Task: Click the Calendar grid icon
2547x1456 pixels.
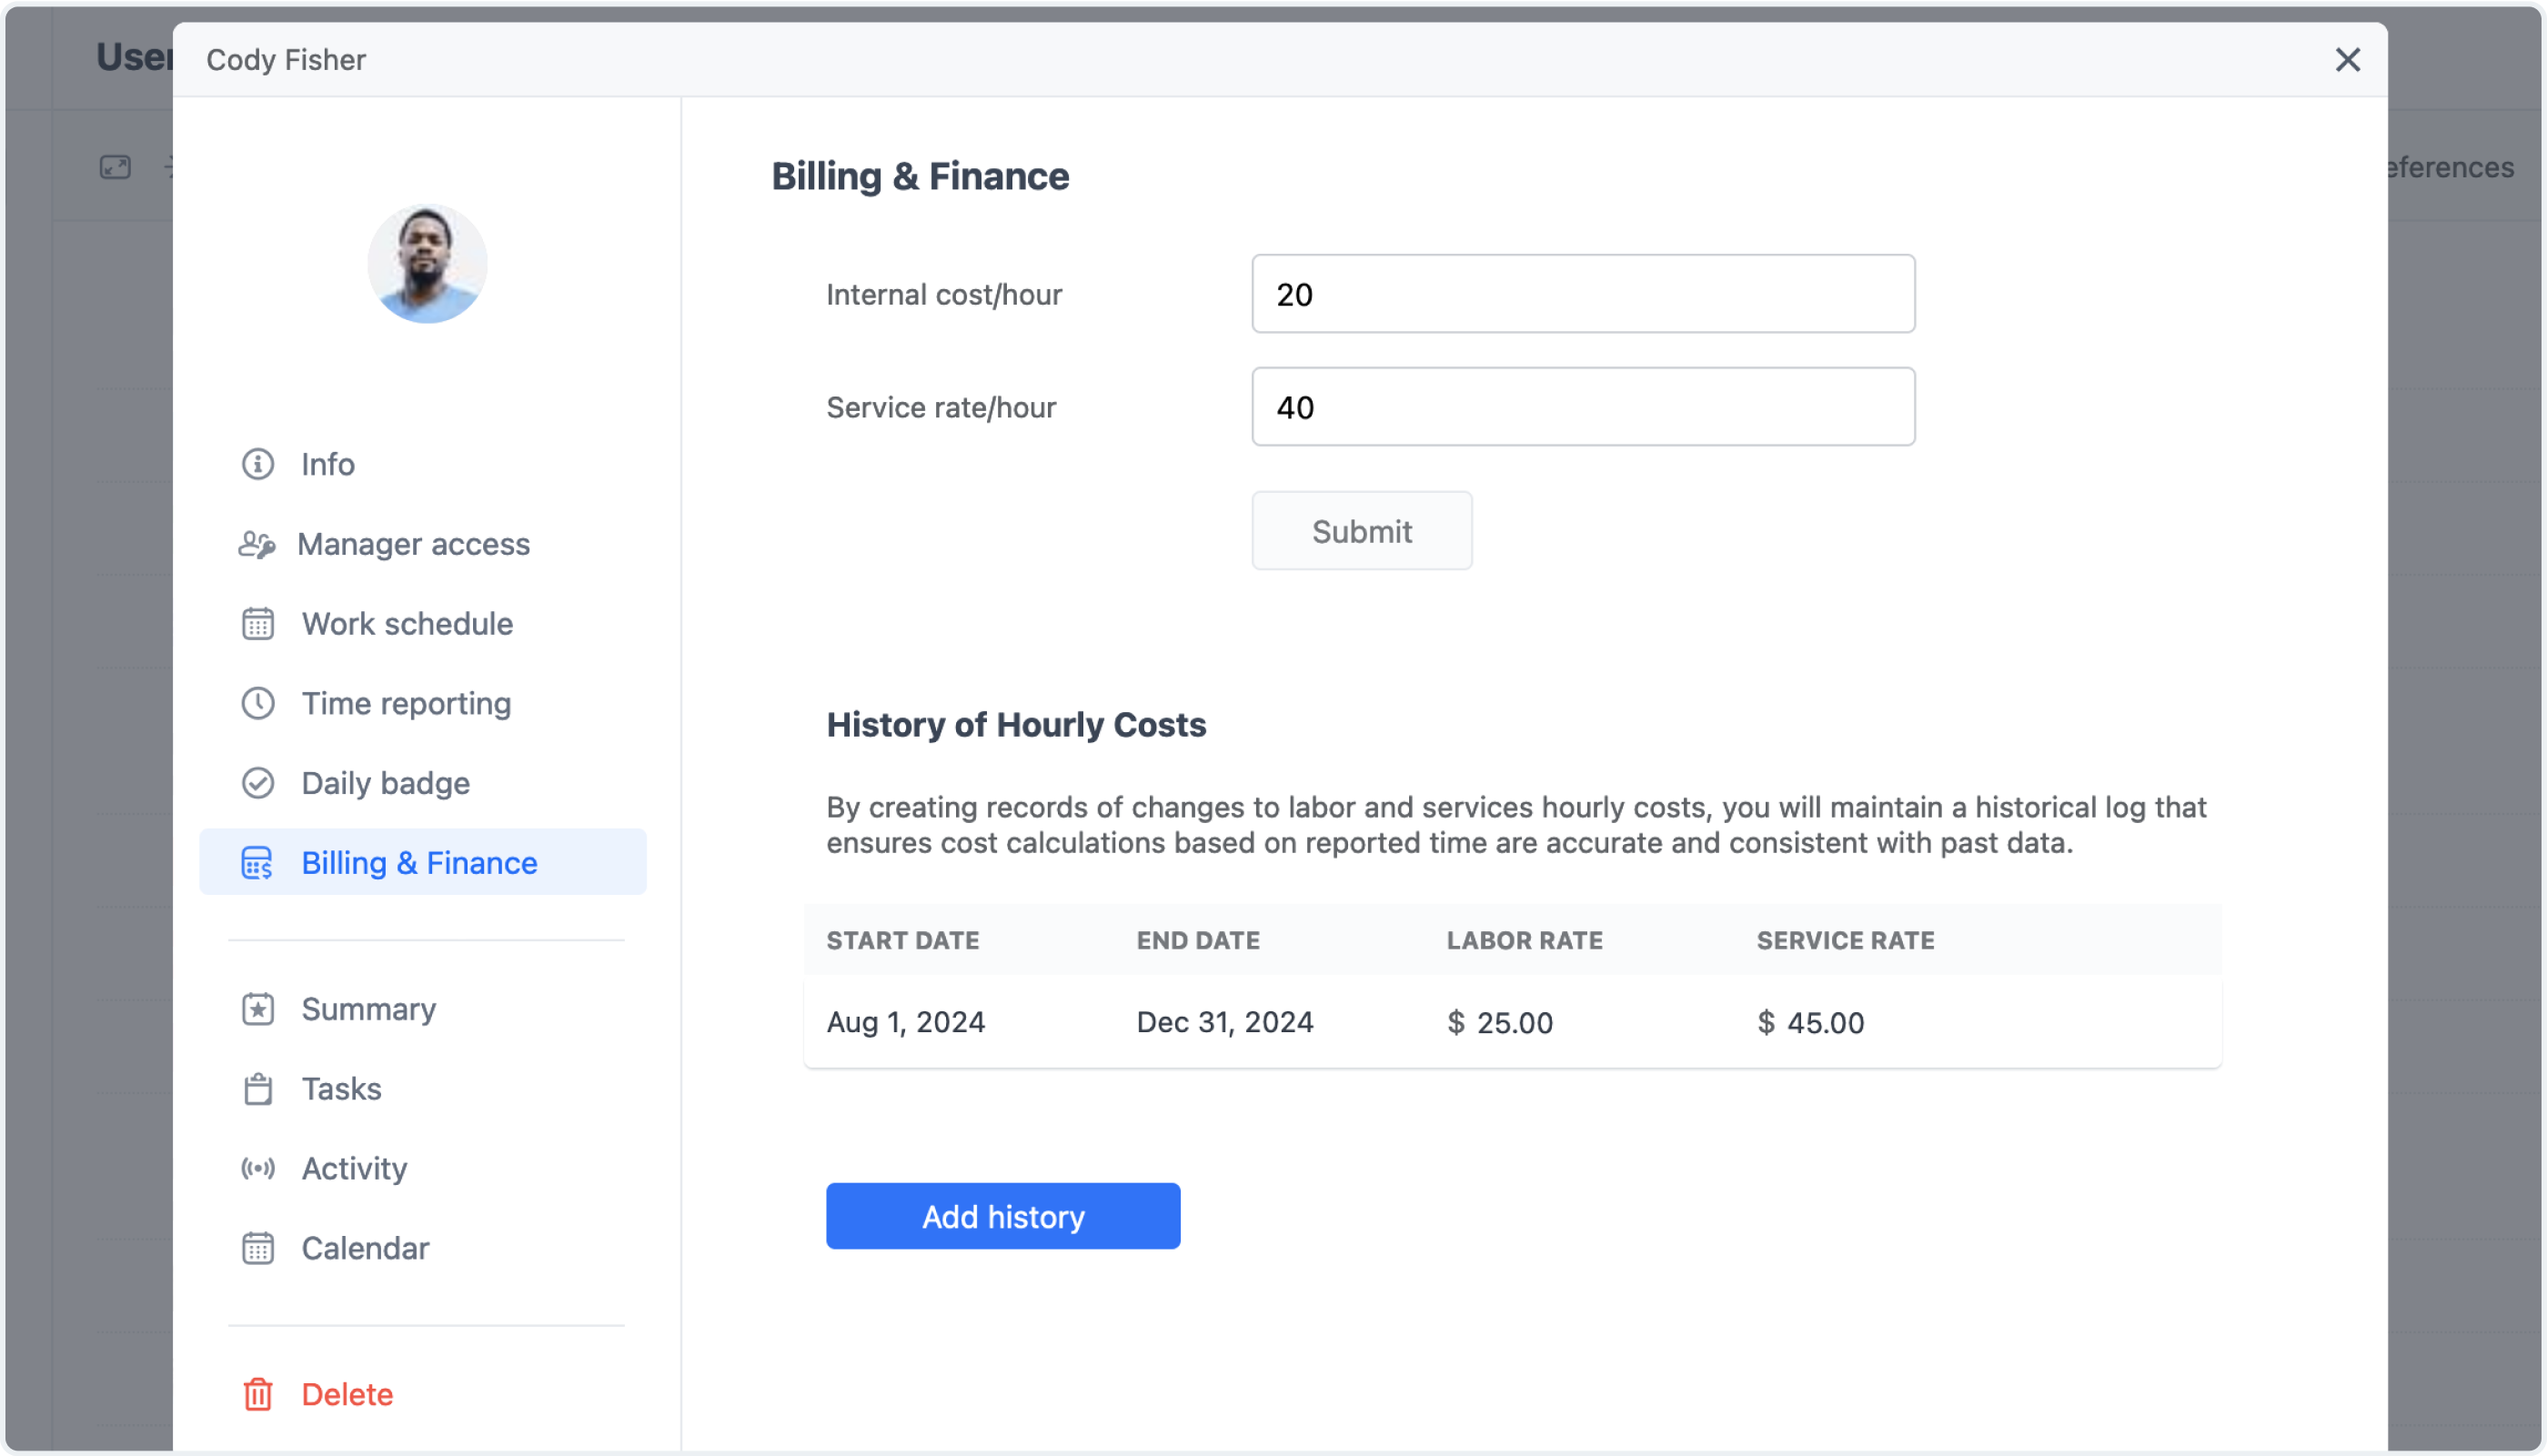Action: (258, 1248)
